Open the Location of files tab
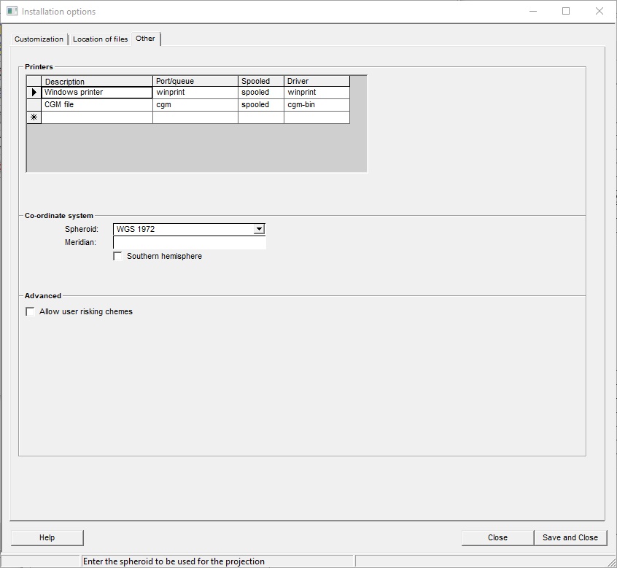 100,39
